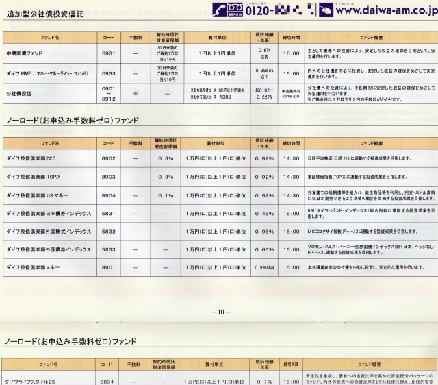The width and height of the screenshot is (438, 385).
Task: Click the ダイワ投信倶楽部 US マネー fund name
Action: click(37, 195)
